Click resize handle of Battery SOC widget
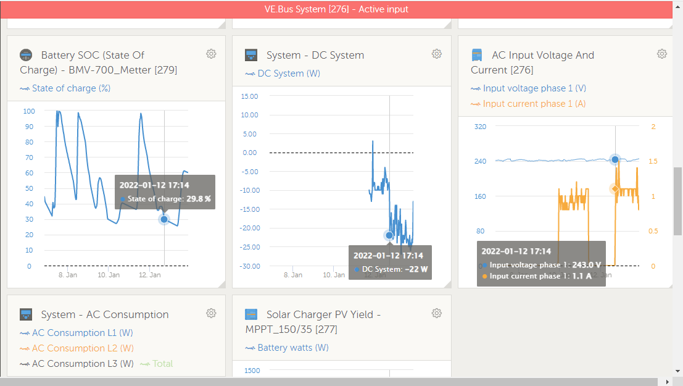 (x=221, y=284)
